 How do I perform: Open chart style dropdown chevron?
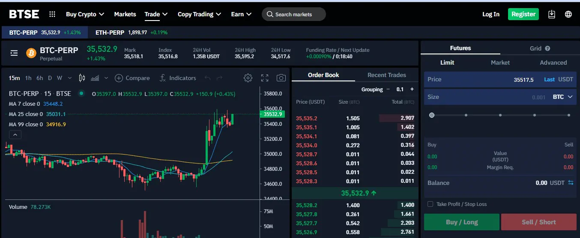[x=106, y=78]
